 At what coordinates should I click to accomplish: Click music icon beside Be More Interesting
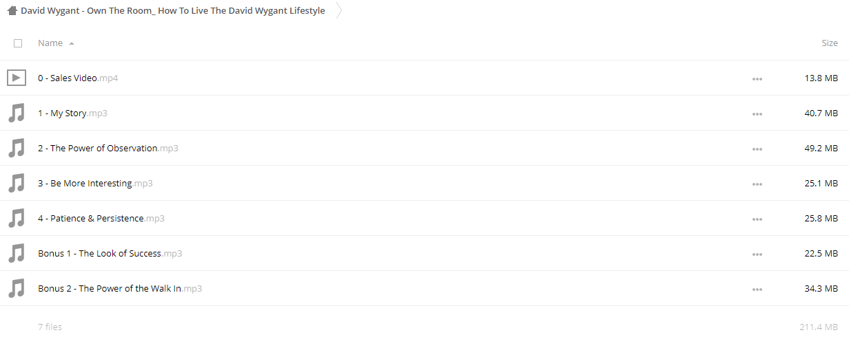tap(17, 183)
